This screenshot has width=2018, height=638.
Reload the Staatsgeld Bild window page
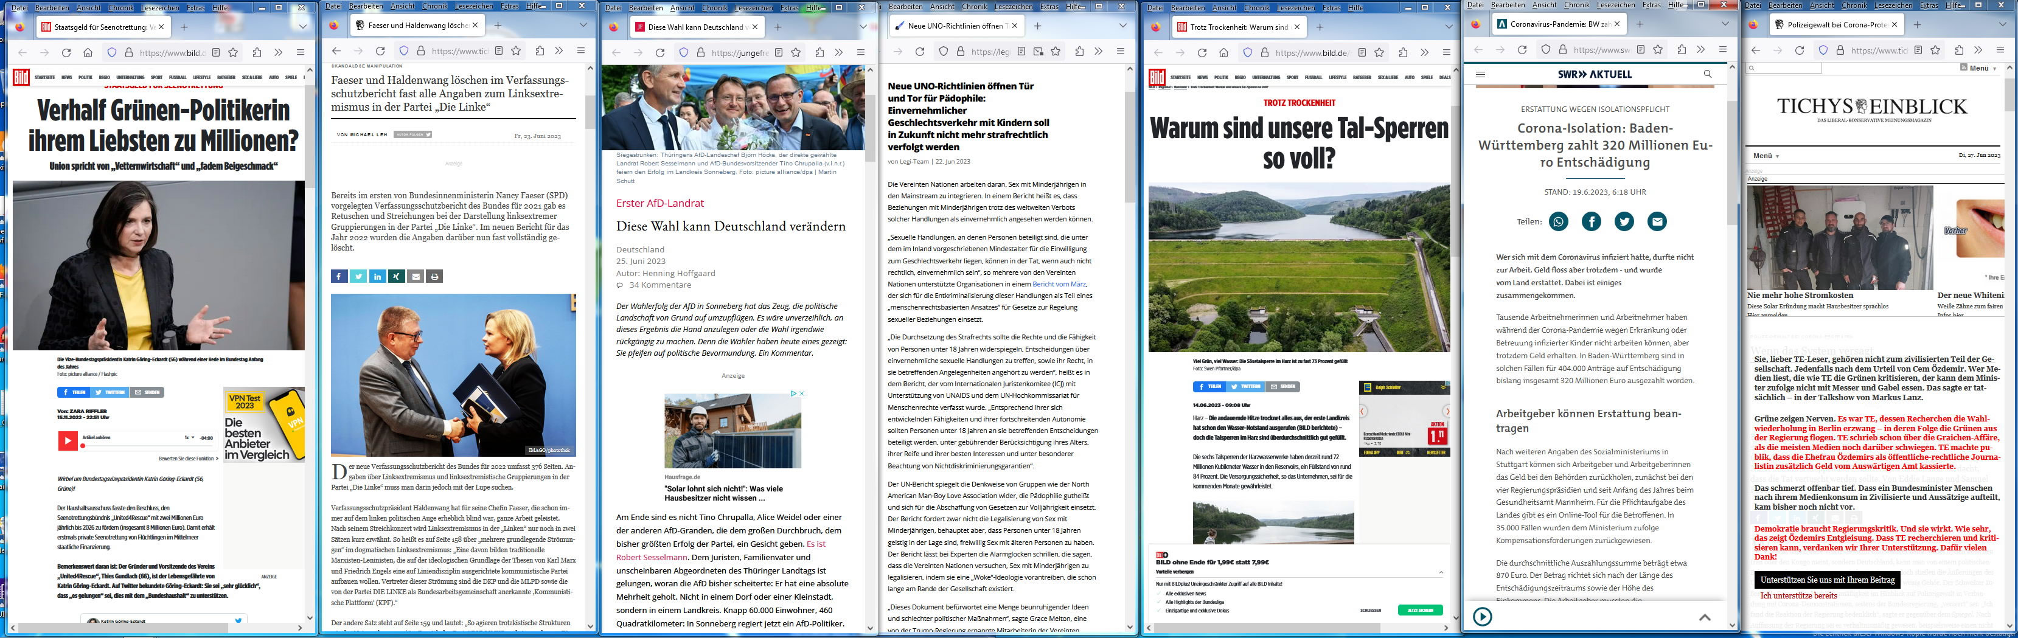(66, 52)
